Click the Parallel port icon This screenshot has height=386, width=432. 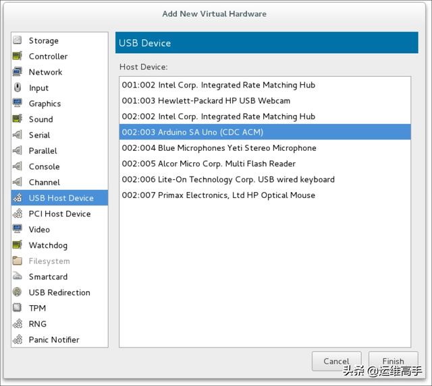18,150
